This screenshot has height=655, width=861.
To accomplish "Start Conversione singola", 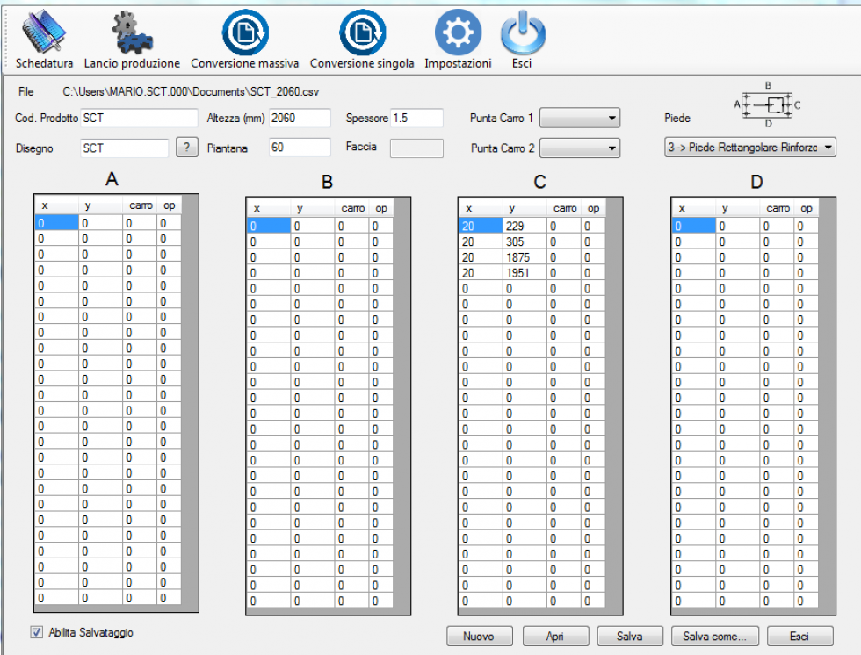I will click(x=362, y=39).
